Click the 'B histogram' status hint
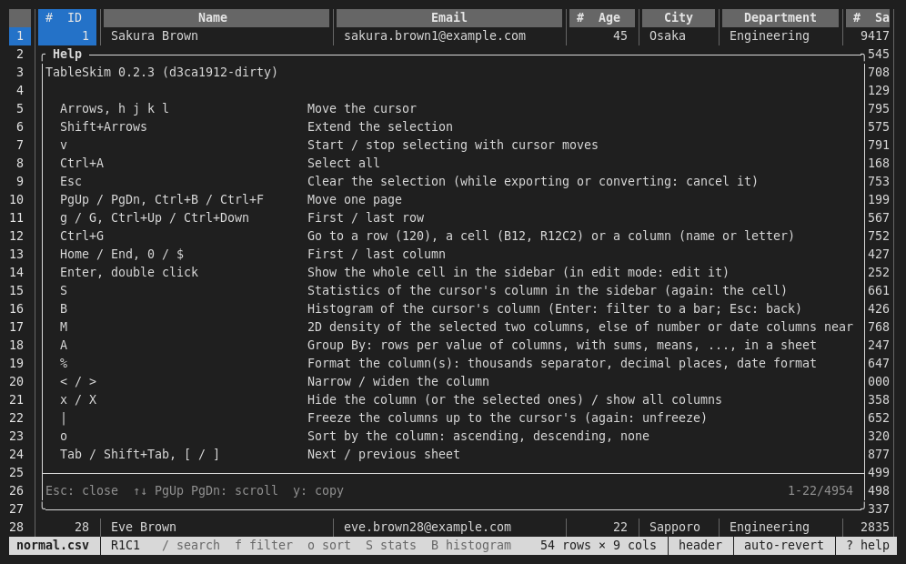This screenshot has width=906, height=564. point(471,545)
